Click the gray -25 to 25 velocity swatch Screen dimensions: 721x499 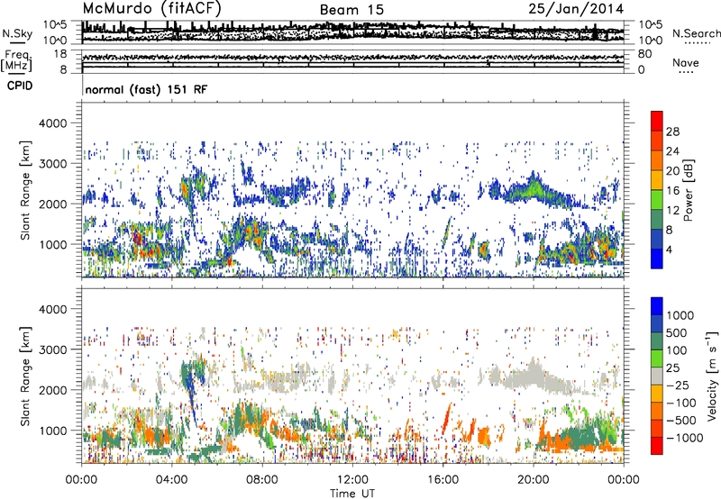(x=657, y=376)
